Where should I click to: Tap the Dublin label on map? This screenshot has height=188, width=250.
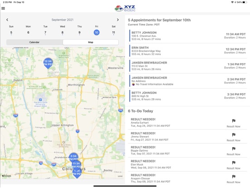coord(18,80)
